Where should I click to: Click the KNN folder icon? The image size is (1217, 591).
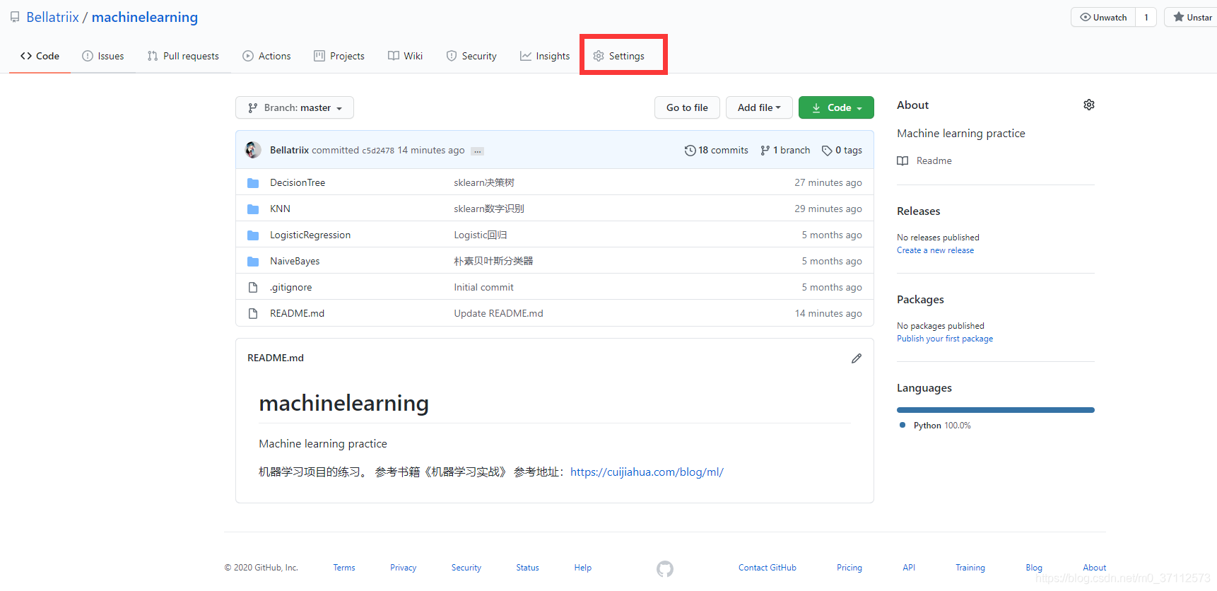(253, 209)
